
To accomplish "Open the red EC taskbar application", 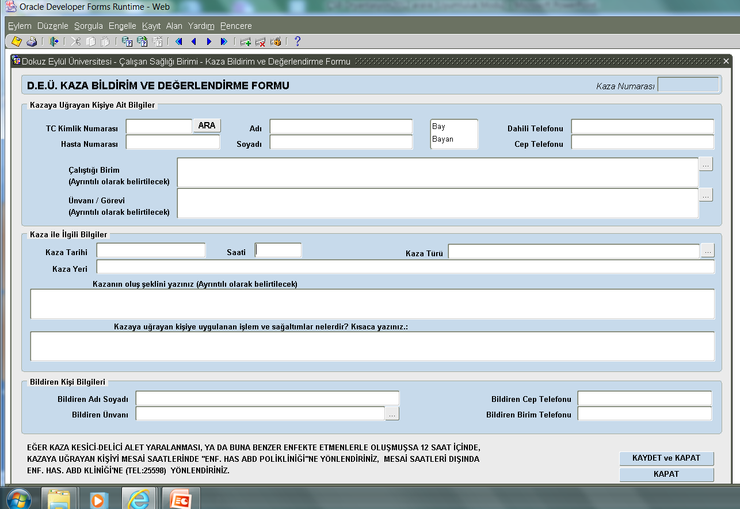I will tap(181, 499).
